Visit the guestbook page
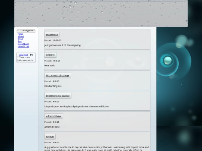This screenshot has height=151, width=202. (x=24, y=44)
